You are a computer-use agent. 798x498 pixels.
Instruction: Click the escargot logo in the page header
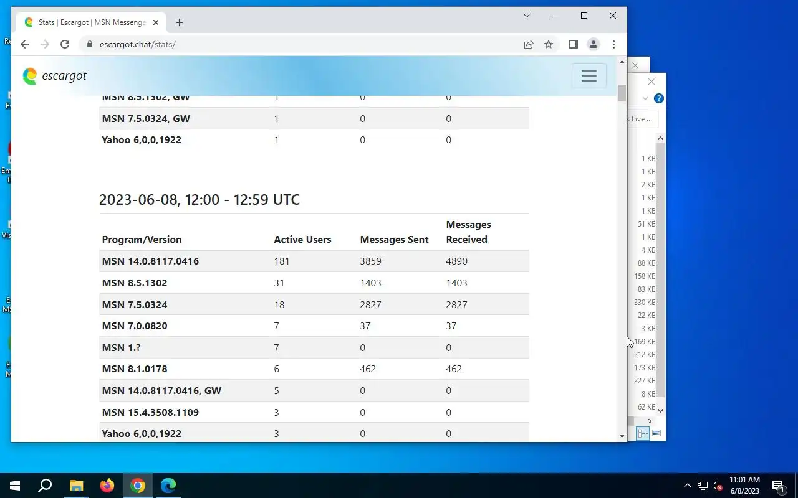tap(55, 76)
